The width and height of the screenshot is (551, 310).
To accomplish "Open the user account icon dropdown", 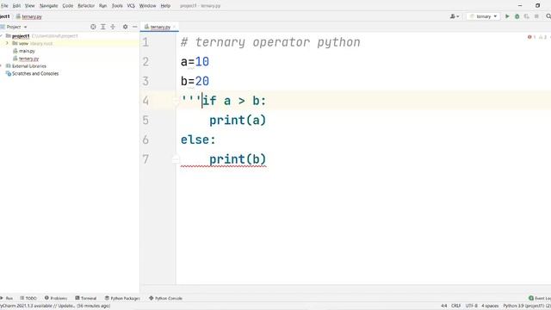I will [454, 16].
